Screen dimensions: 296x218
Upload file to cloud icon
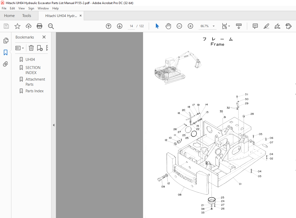click(29, 26)
